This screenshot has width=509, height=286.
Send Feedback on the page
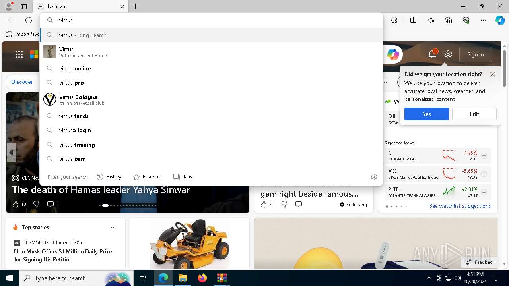coord(480,262)
